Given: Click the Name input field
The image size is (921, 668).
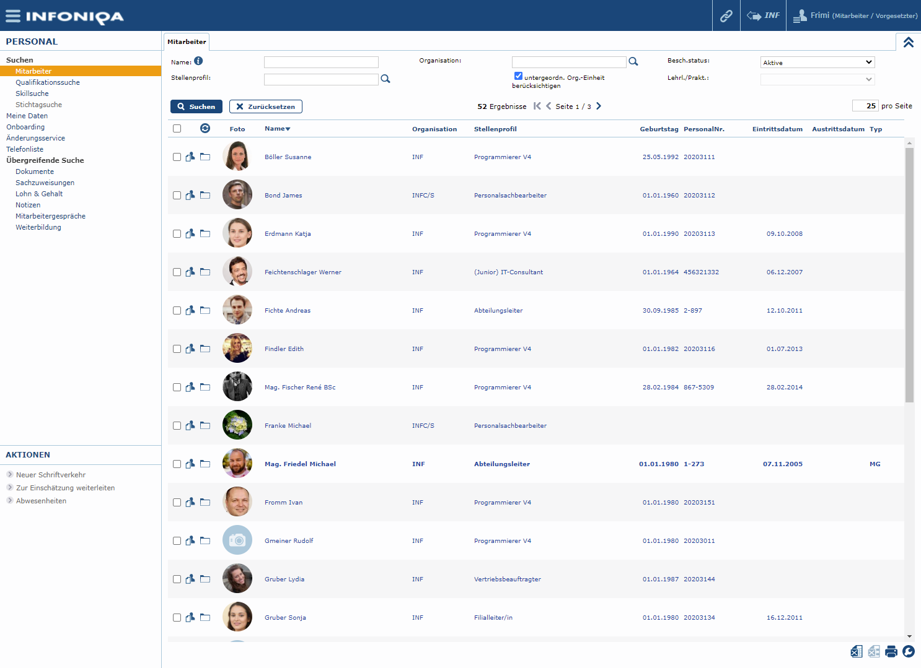Looking at the screenshot, I should tap(321, 62).
